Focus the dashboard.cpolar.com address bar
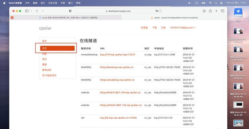The width and height of the screenshot is (249, 129). (118, 11)
